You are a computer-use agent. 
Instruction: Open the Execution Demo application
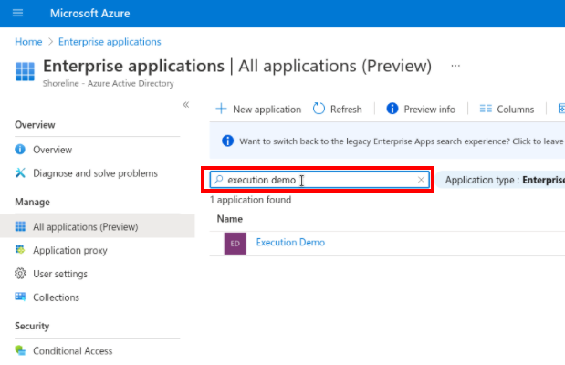tap(290, 243)
